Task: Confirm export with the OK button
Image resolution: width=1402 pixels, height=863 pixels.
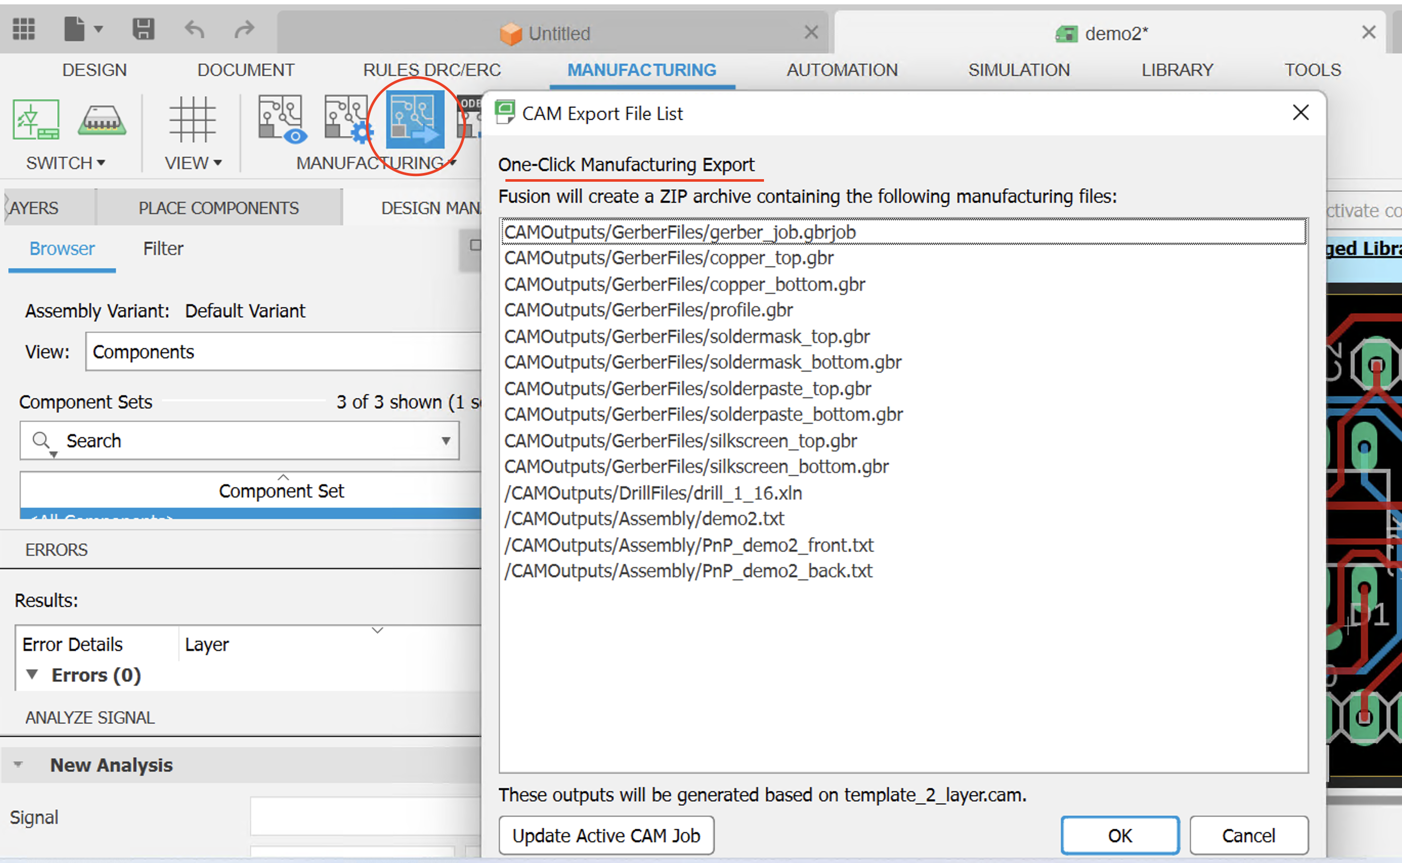Action: point(1120,835)
